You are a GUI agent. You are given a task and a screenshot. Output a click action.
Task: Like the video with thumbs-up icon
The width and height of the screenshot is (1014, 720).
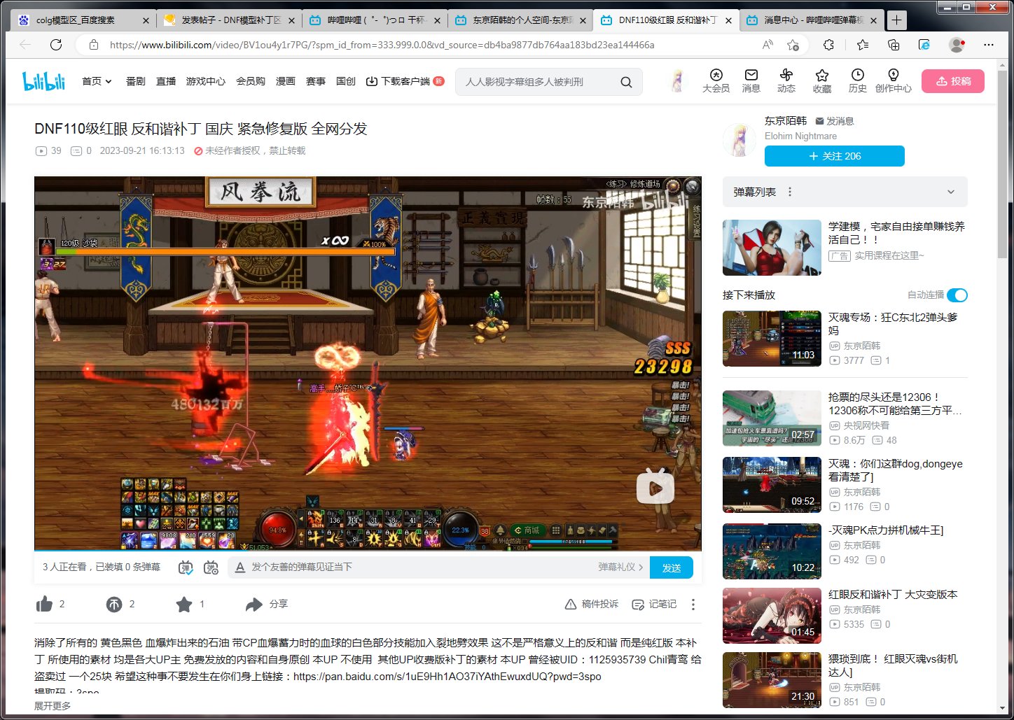(44, 604)
